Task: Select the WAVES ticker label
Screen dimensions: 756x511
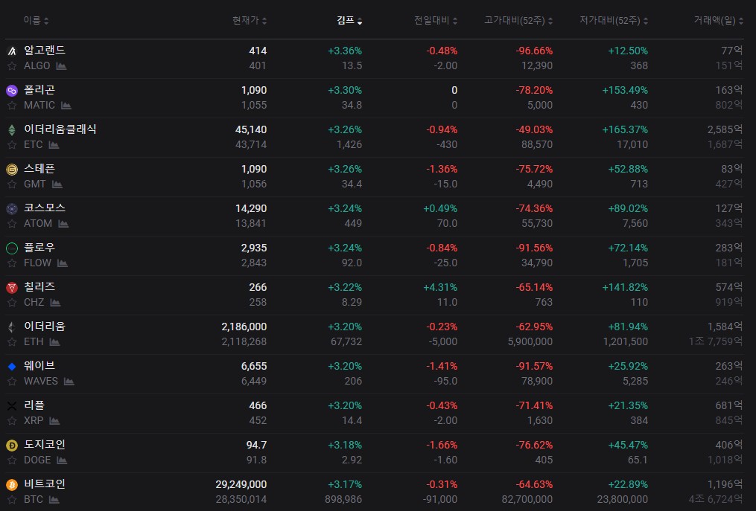Action: (41, 382)
